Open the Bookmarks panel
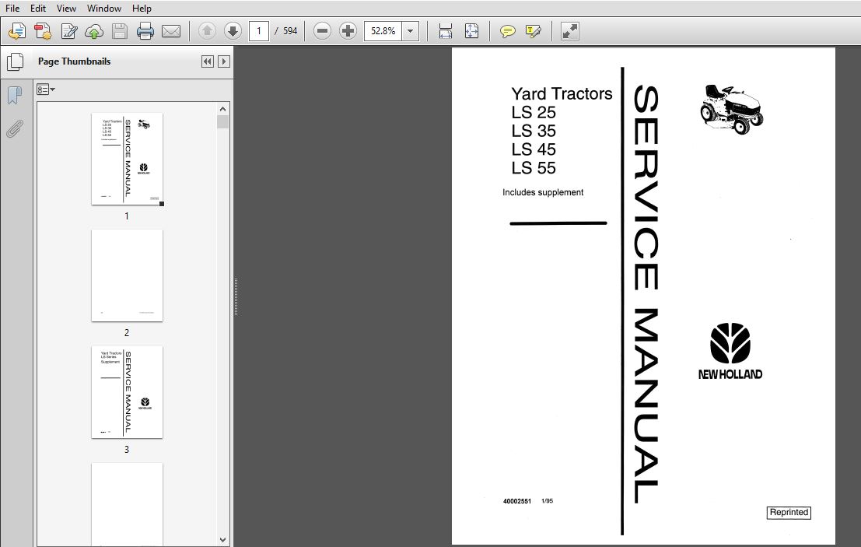861x547 pixels. click(15, 95)
